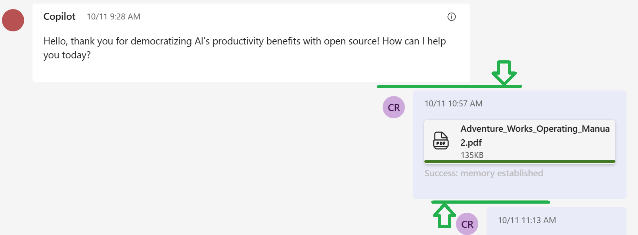Click the info icon on Copilot's message

[x=452, y=17]
